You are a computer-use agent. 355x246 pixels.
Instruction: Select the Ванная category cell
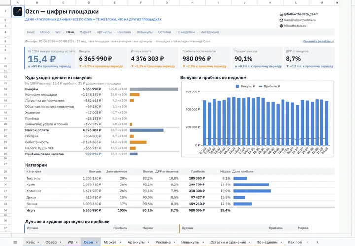32,204
